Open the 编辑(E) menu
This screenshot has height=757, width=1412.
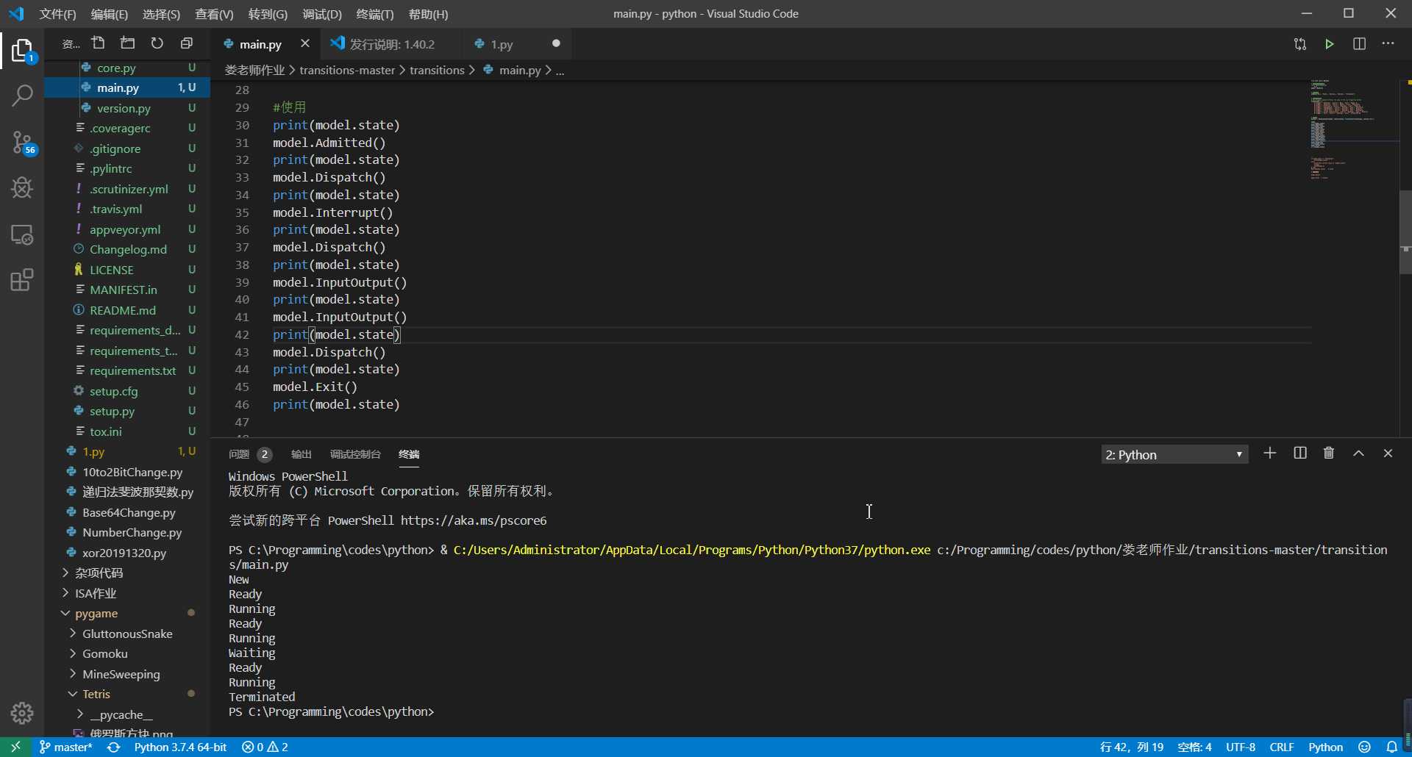click(109, 14)
